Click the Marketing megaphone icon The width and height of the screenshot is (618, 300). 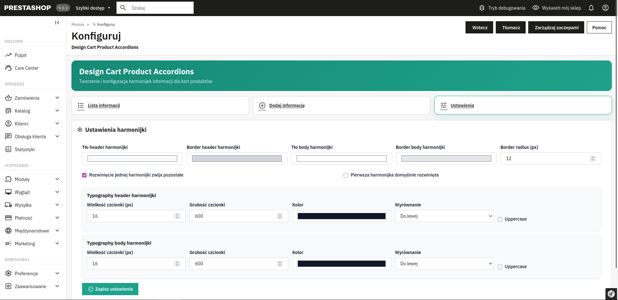[8, 243]
